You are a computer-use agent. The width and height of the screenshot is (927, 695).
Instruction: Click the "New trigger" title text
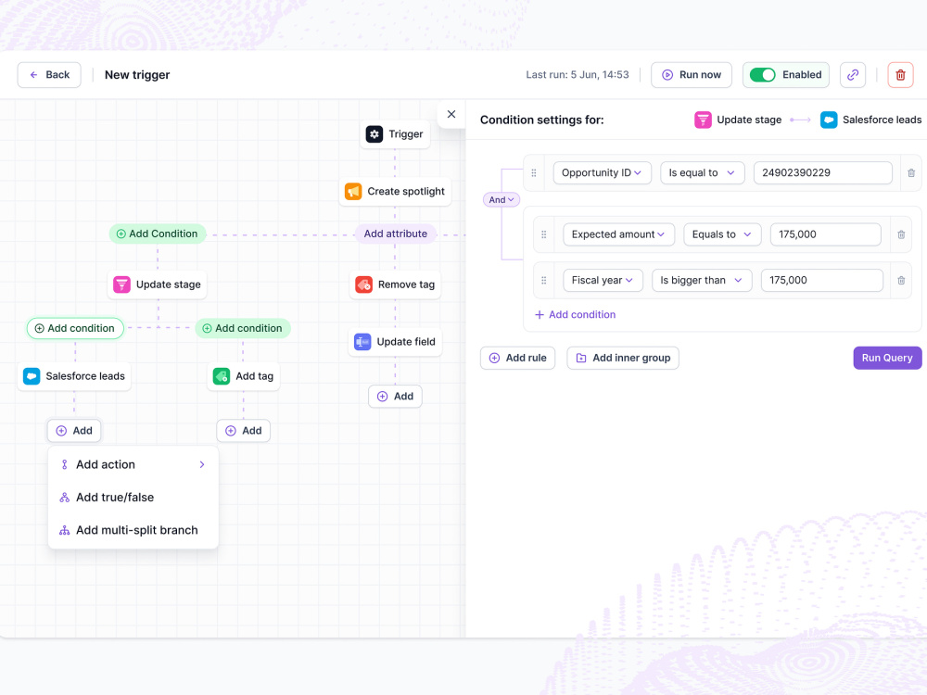137,75
